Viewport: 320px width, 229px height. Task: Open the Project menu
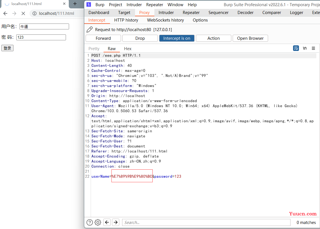[x=116, y=5]
